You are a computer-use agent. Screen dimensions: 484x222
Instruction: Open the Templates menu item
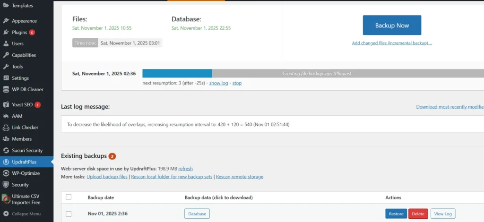(x=22, y=6)
